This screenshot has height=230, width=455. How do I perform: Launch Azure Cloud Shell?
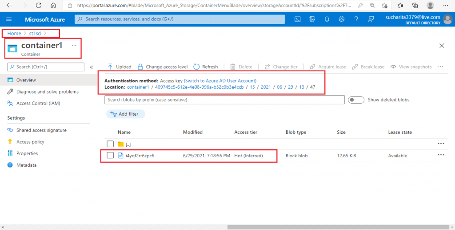click(x=297, y=19)
